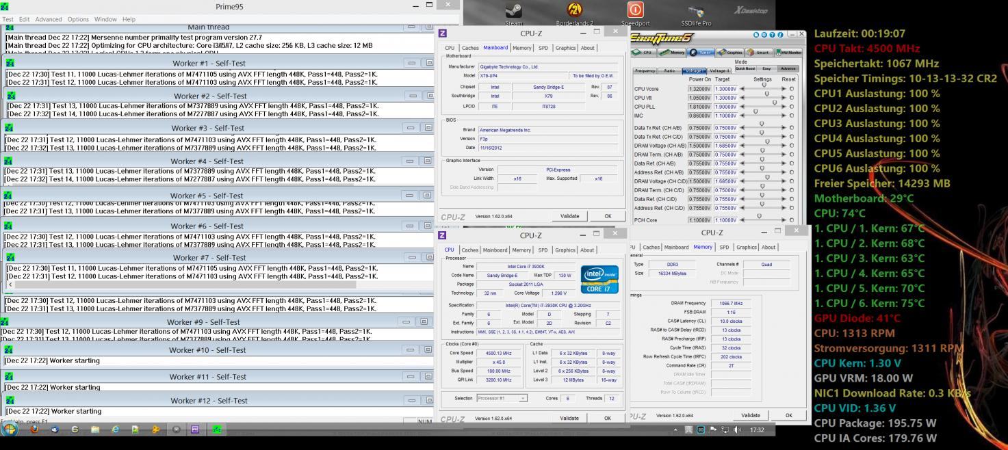Open the Window menu in Prime95
This screenshot has width=1008, height=450.
(x=105, y=19)
